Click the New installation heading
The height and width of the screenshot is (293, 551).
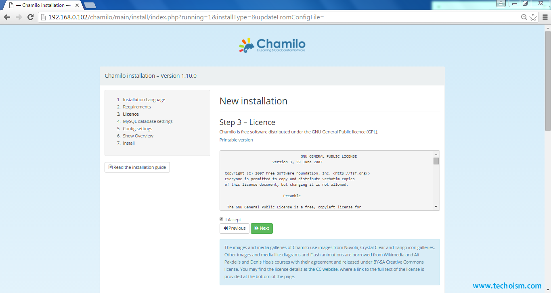[x=254, y=101]
